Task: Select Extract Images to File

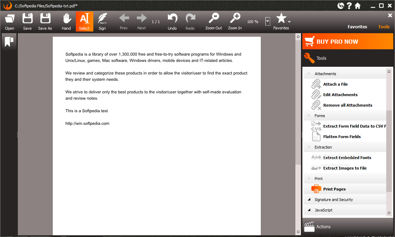Action: click(x=345, y=168)
